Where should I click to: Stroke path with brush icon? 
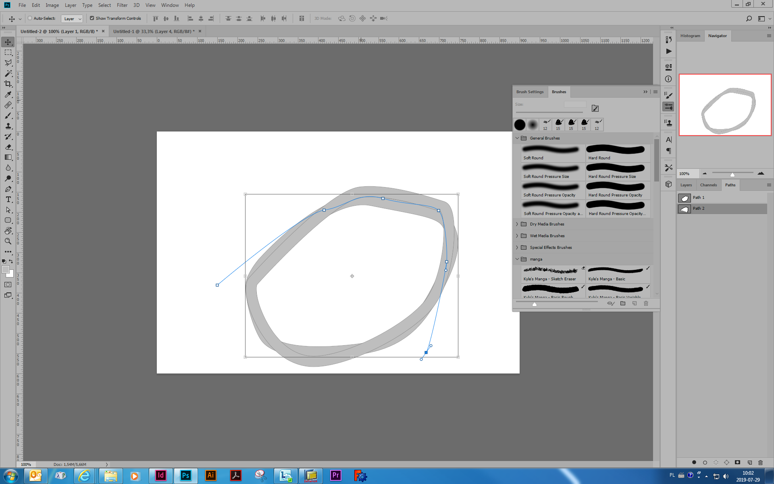point(705,462)
